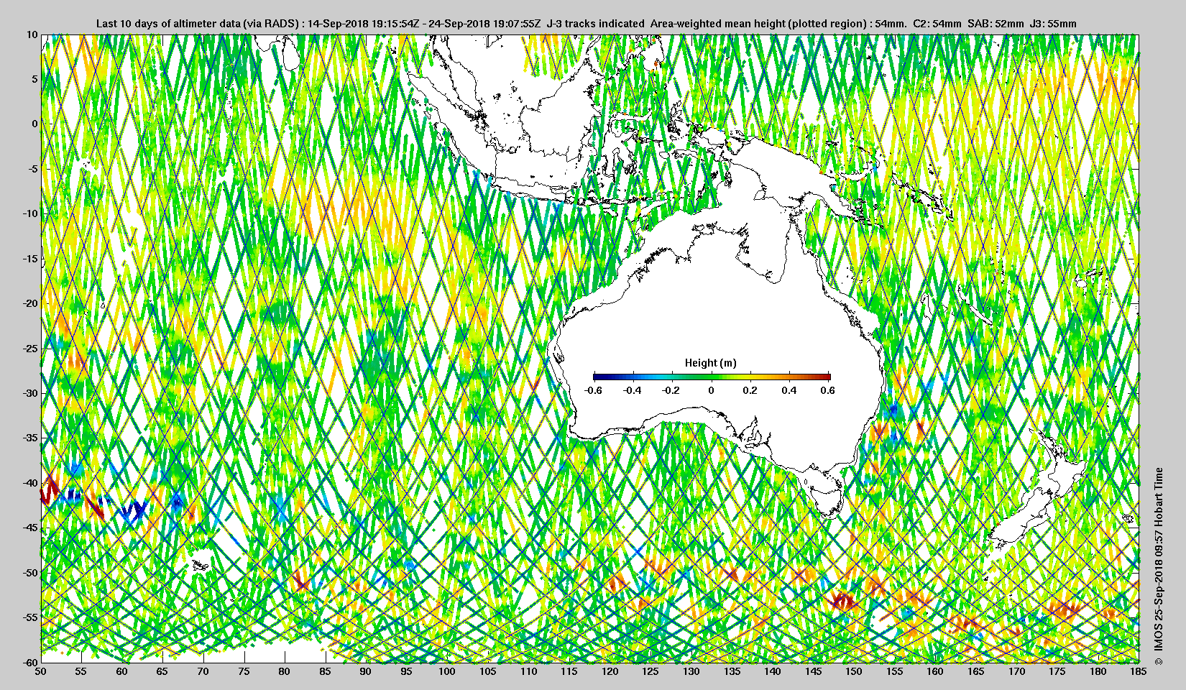Image resolution: width=1186 pixels, height=690 pixels.
Task: Click the 'SAB: 52mm' value in title
Action: click(x=996, y=24)
